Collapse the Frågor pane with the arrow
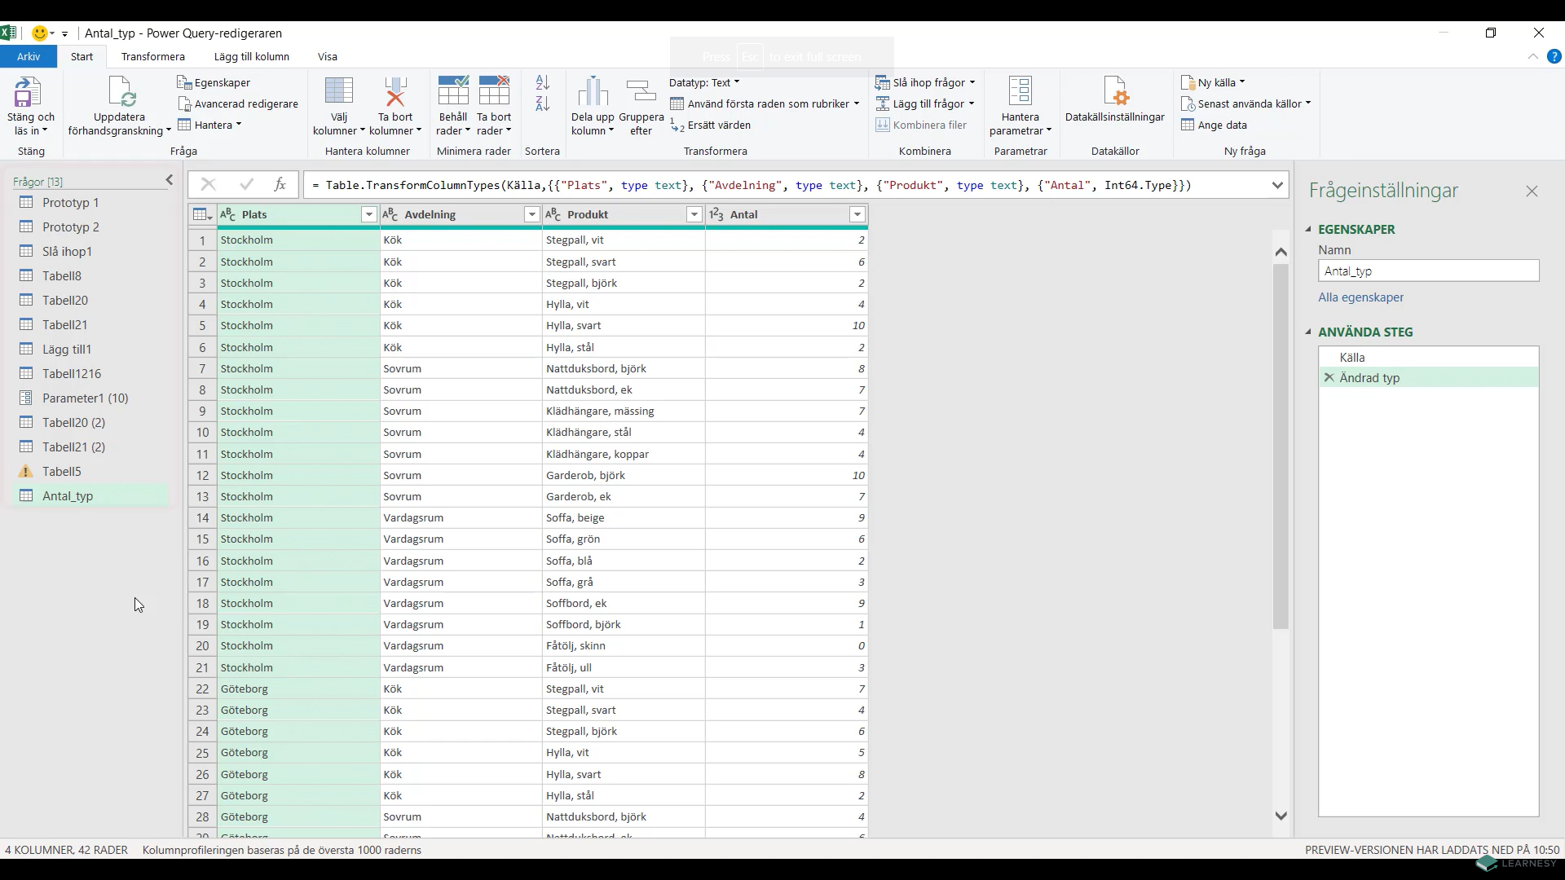Viewport: 1565px width, 880px height. (x=169, y=180)
